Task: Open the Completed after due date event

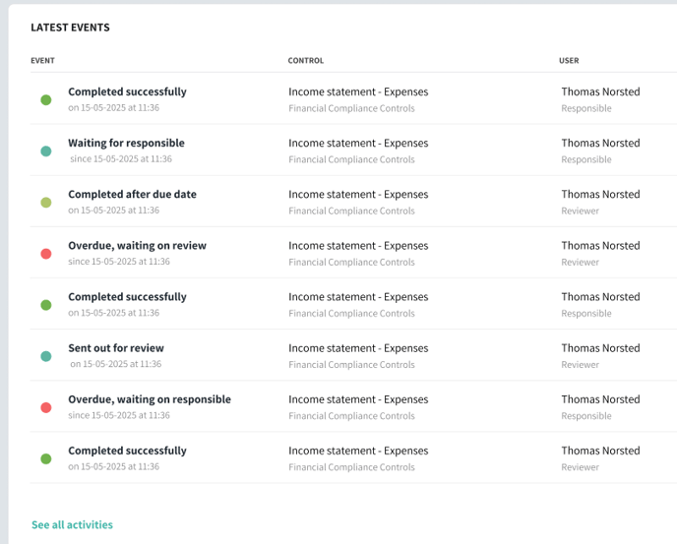Action: point(132,195)
